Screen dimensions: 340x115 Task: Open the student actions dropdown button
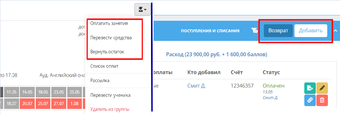coord(142,9)
